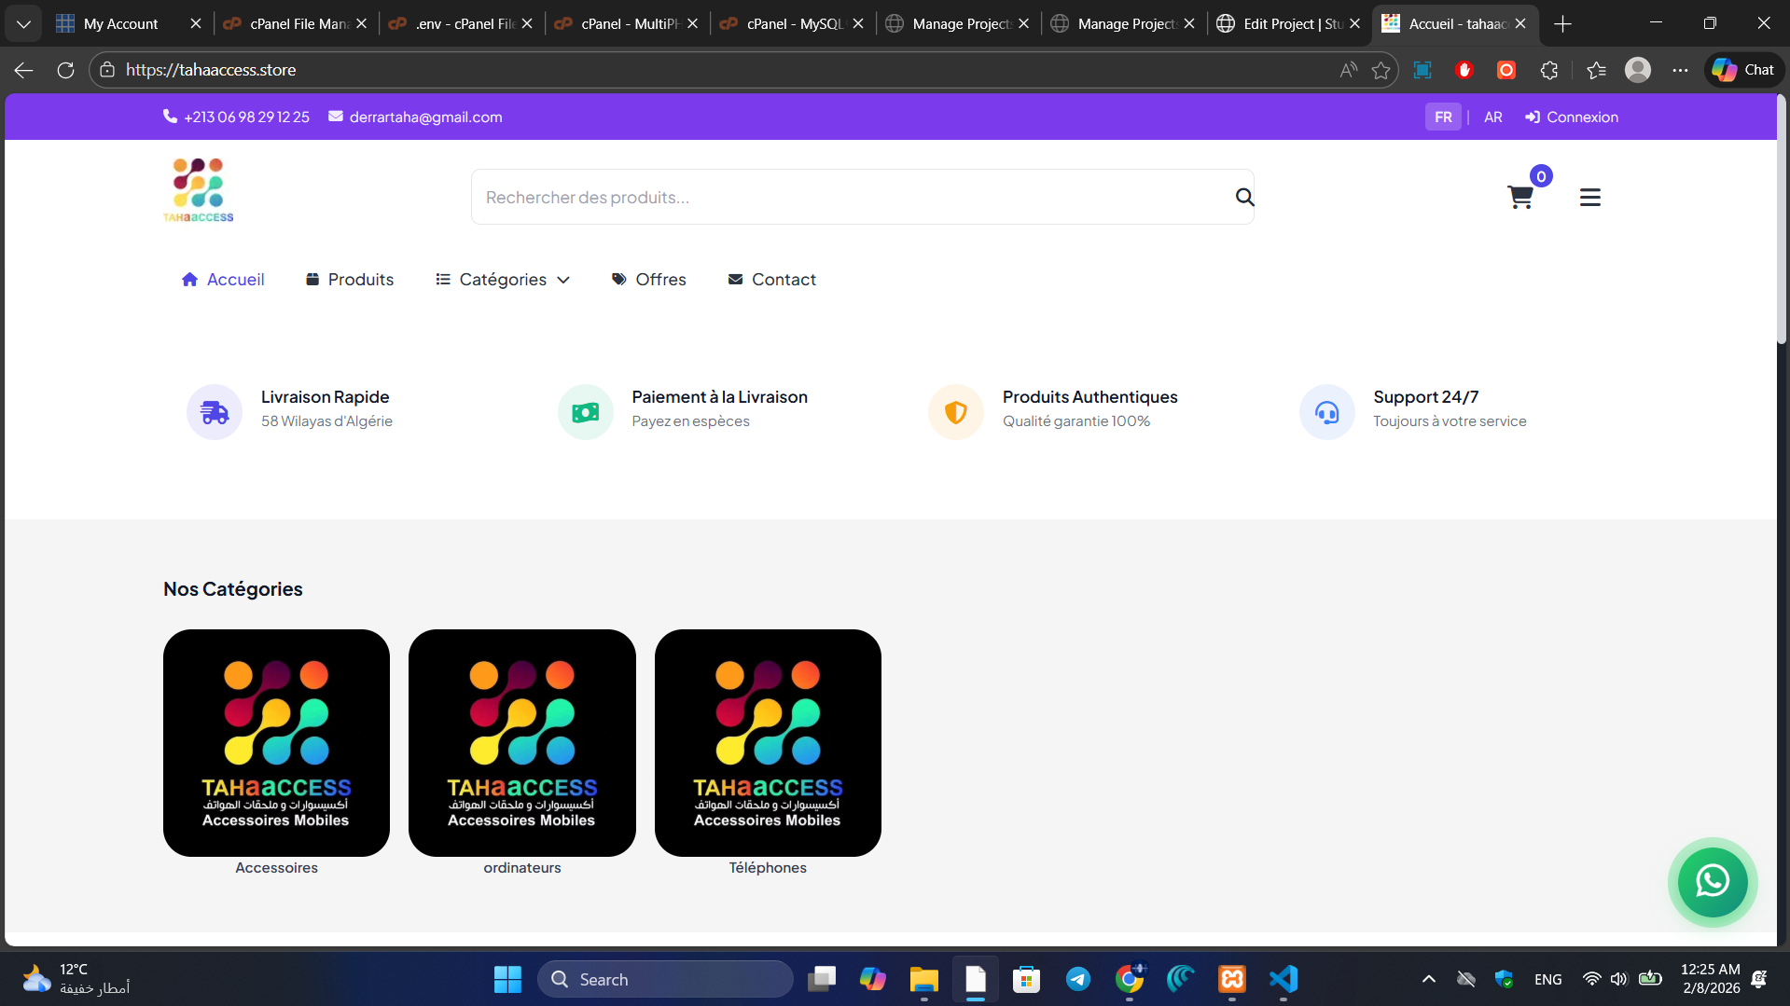This screenshot has width=1790, height=1006.
Task: Open the browser settings three-dot menu
Action: pos(1681,70)
